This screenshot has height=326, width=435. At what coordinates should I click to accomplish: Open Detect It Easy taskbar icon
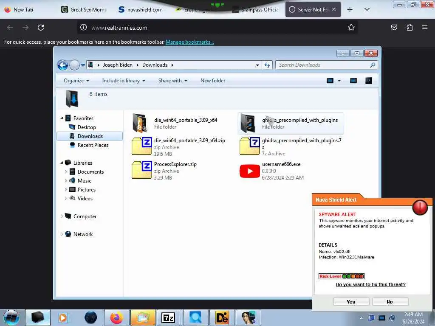coord(222,318)
